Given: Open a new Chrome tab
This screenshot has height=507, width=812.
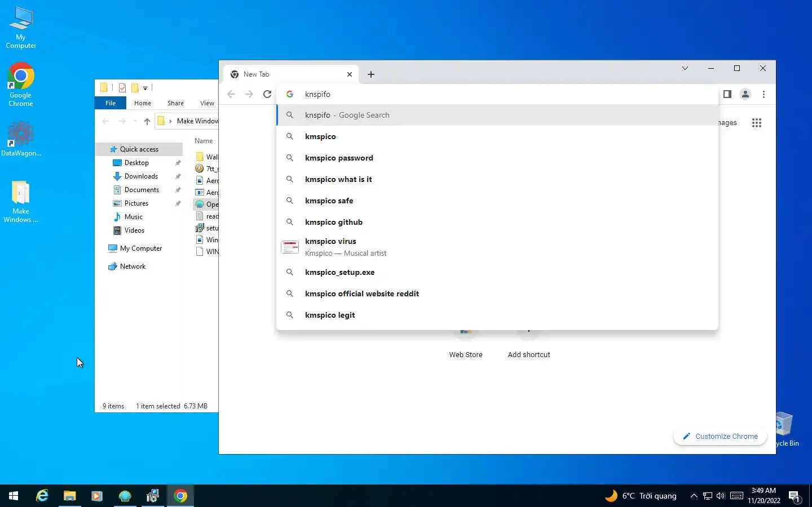Looking at the screenshot, I should tap(371, 74).
